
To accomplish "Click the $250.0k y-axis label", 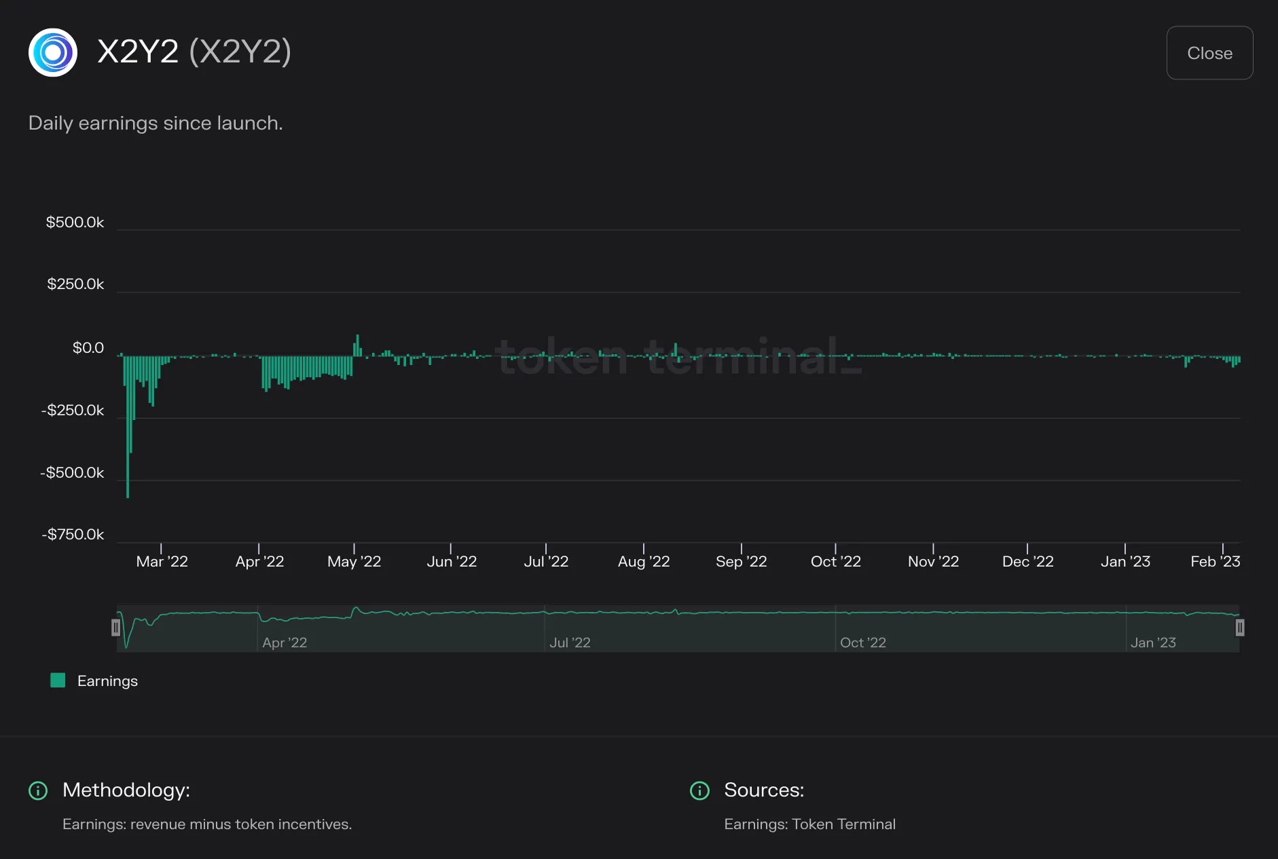I will pos(75,284).
